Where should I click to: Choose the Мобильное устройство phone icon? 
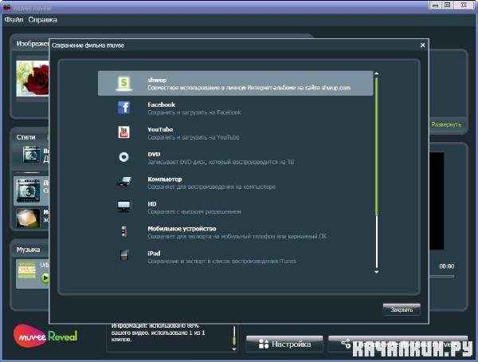tap(123, 231)
